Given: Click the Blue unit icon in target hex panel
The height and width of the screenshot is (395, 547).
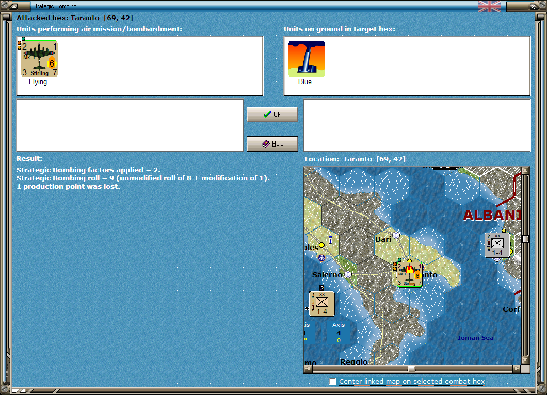Looking at the screenshot, I should coord(307,58).
